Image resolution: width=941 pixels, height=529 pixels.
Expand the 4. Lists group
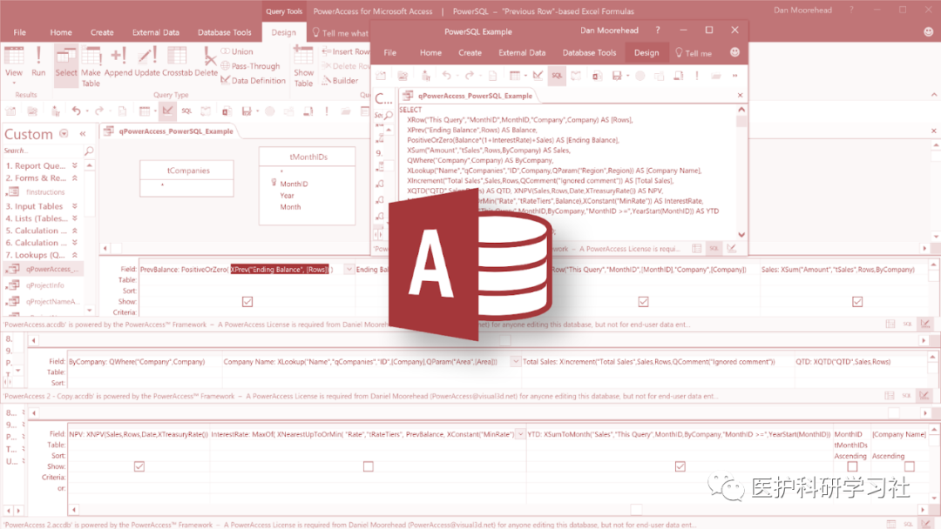point(75,218)
